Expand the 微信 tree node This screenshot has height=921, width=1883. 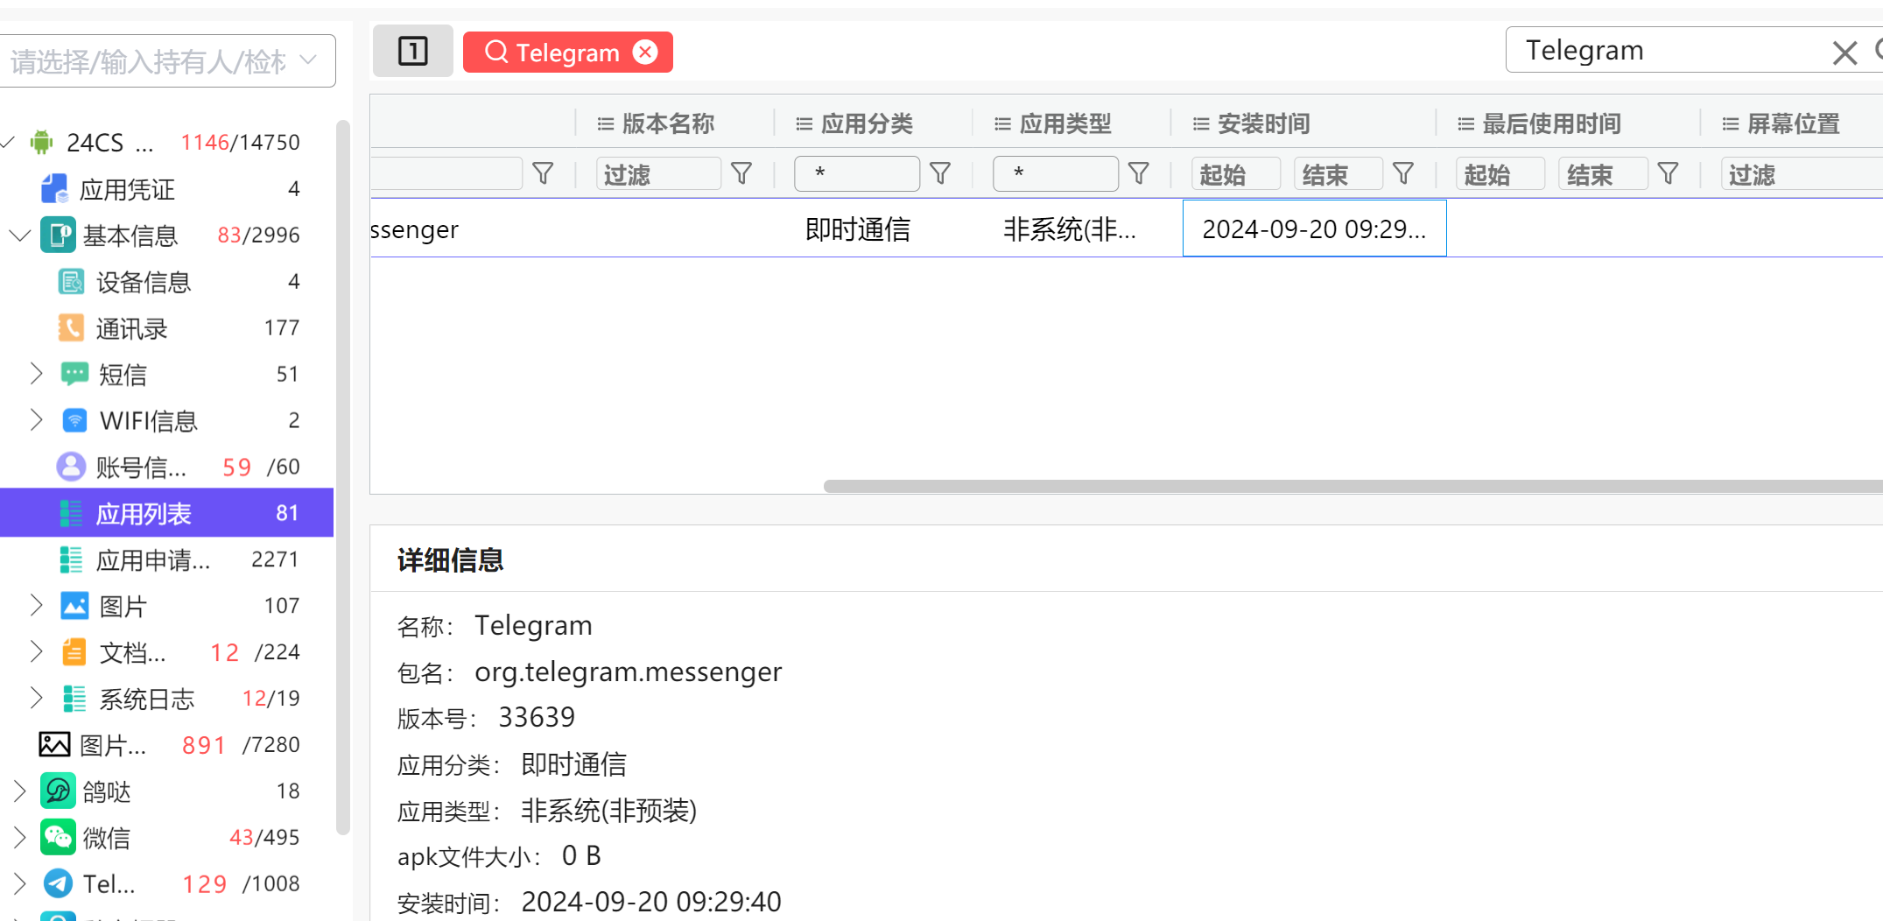point(19,838)
